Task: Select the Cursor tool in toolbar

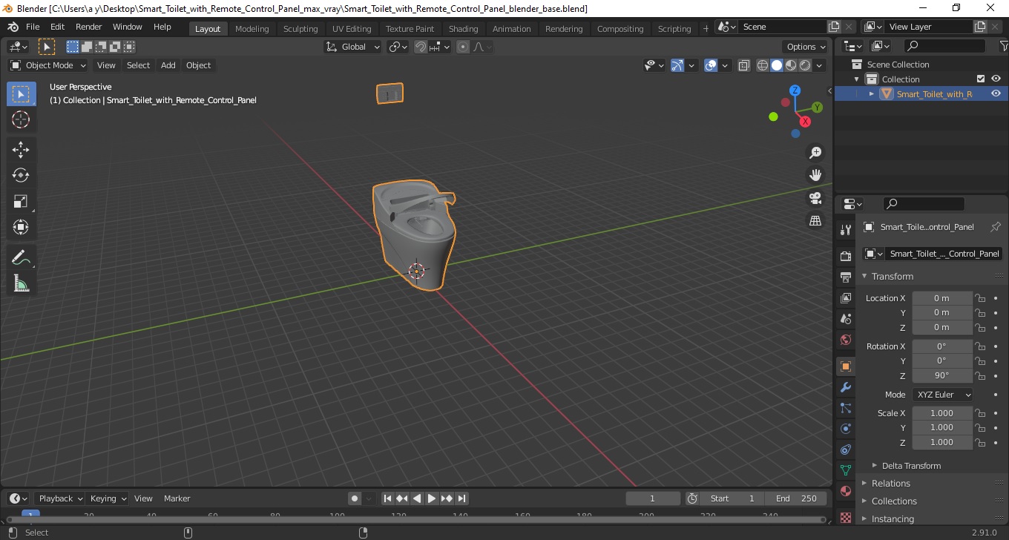Action: pyautogui.click(x=21, y=119)
